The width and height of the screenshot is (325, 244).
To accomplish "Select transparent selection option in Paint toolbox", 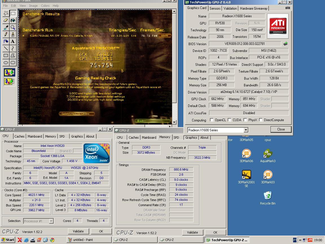I will (9, 81).
